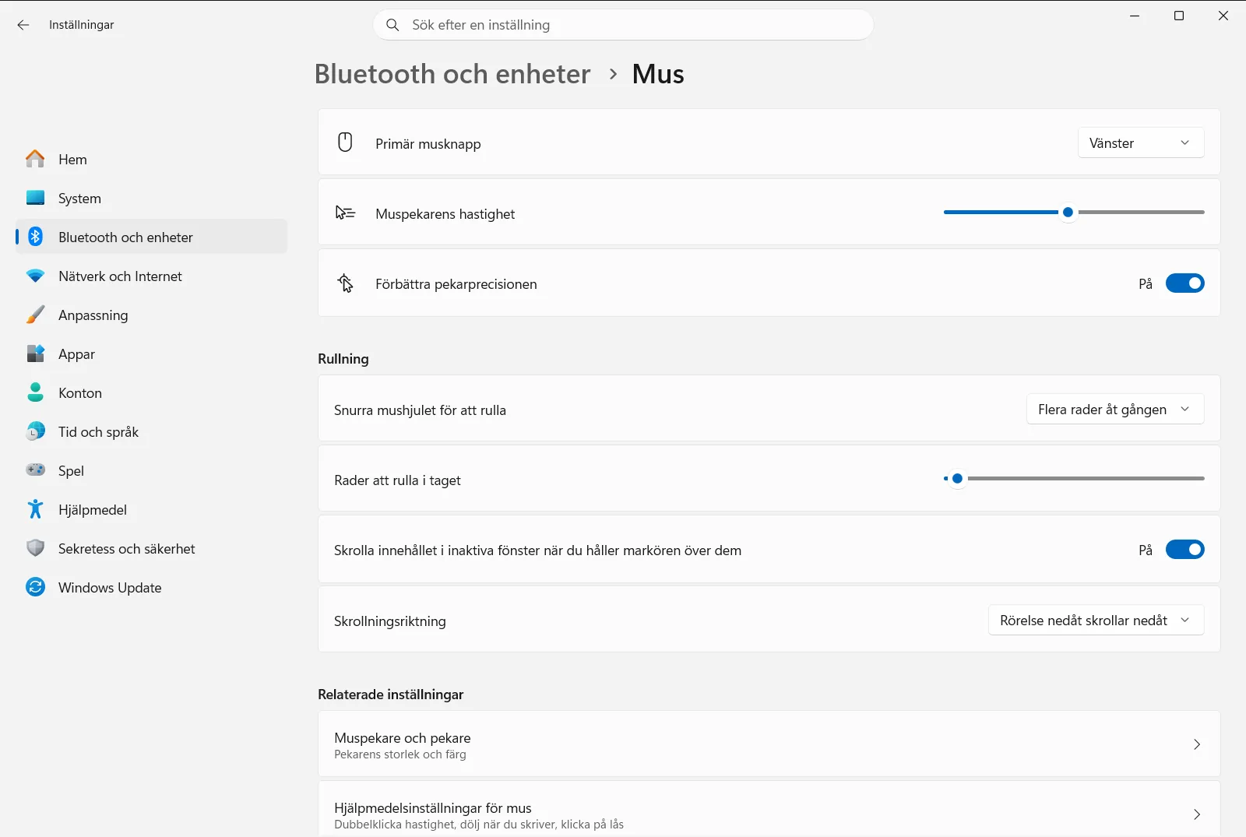1246x837 pixels.
Task: Click the Nätverk och Internet wifi icon
Action: (35, 276)
